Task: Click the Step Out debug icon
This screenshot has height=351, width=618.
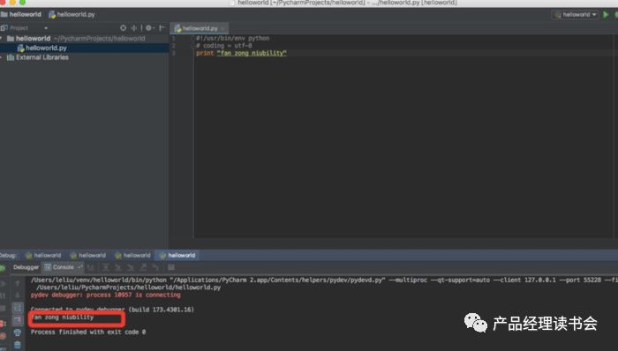Action: tap(143, 267)
